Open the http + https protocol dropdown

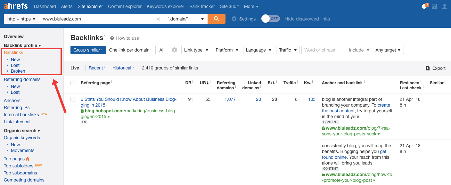click(x=21, y=19)
